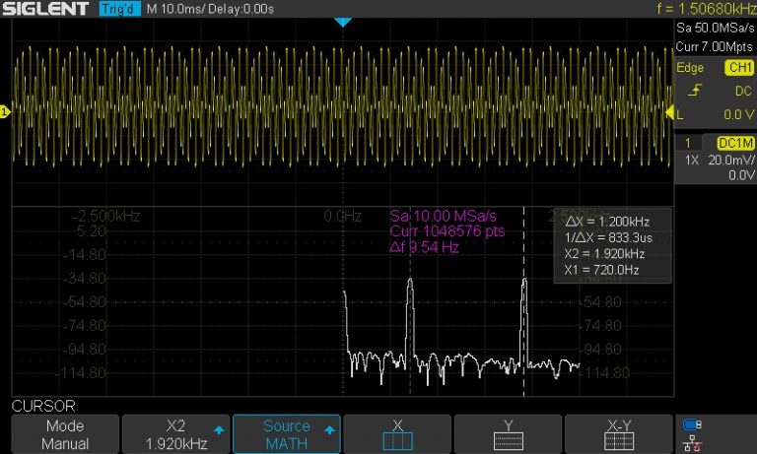The width and height of the screenshot is (757, 454).
Task: Click the rising edge trigger slope icon
Action: [695, 91]
